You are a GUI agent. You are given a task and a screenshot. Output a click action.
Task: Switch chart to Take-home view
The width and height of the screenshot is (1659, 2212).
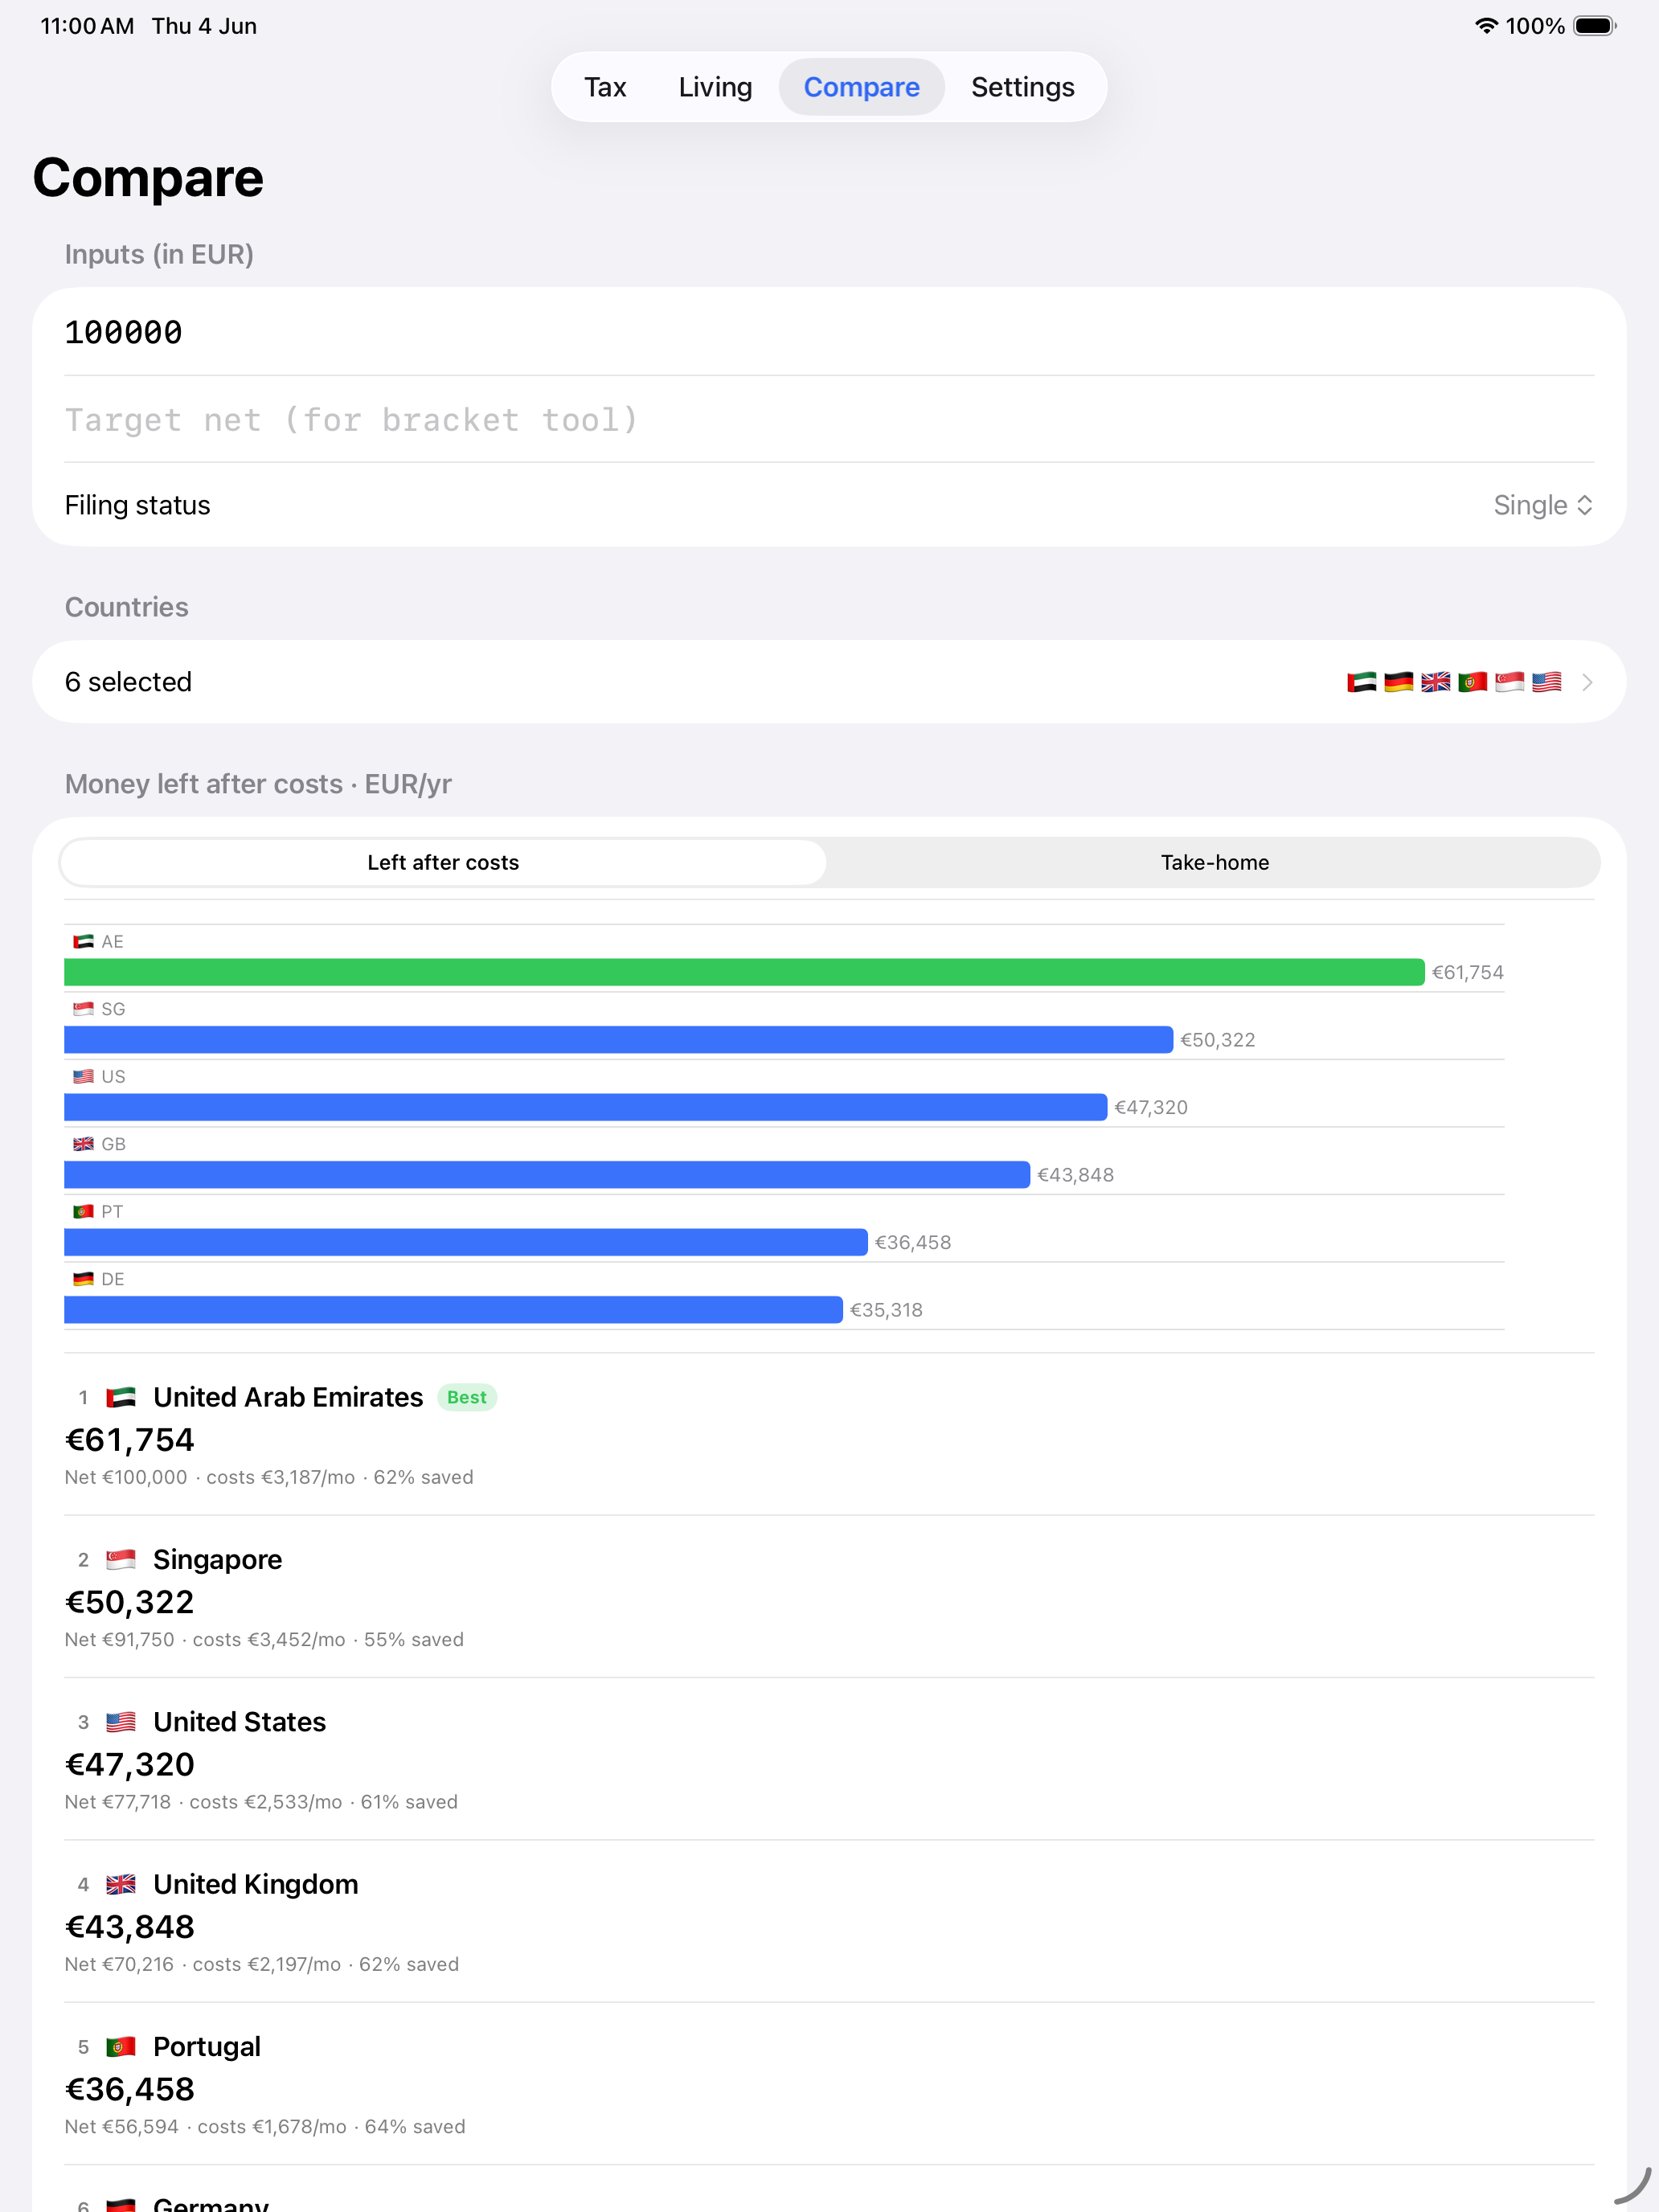tap(1214, 862)
